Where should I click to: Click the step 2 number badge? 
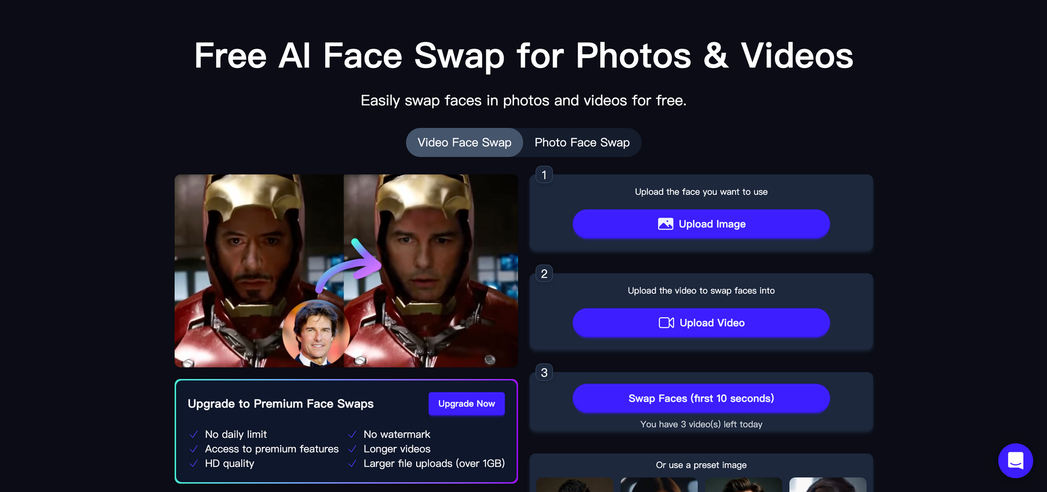coord(544,274)
